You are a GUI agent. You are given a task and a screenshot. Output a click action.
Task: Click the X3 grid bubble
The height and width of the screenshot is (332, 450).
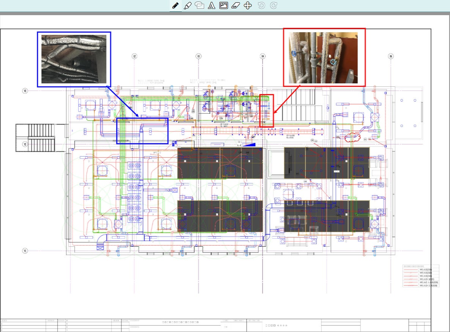[198, 56]
